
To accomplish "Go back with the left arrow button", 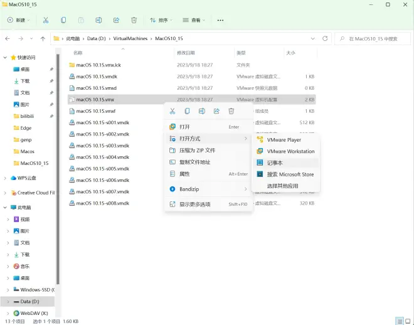I will [x=8, y=38].
